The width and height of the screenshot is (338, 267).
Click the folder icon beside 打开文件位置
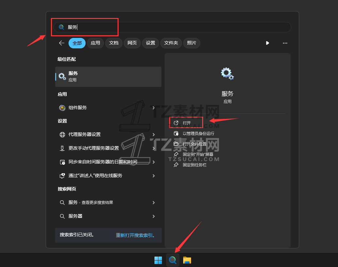176,144
